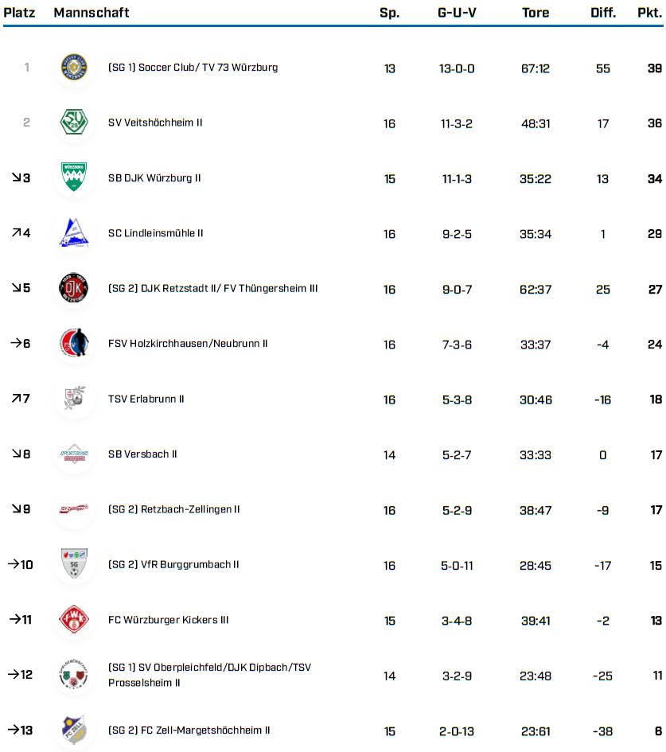Click the TSV Erlabrunn II crest
This screenshot has width=666, height=752.
pos(74,399)
